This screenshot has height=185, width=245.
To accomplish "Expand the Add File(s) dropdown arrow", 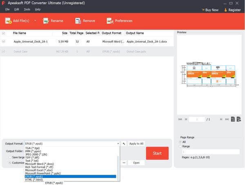I will [35, 21].
